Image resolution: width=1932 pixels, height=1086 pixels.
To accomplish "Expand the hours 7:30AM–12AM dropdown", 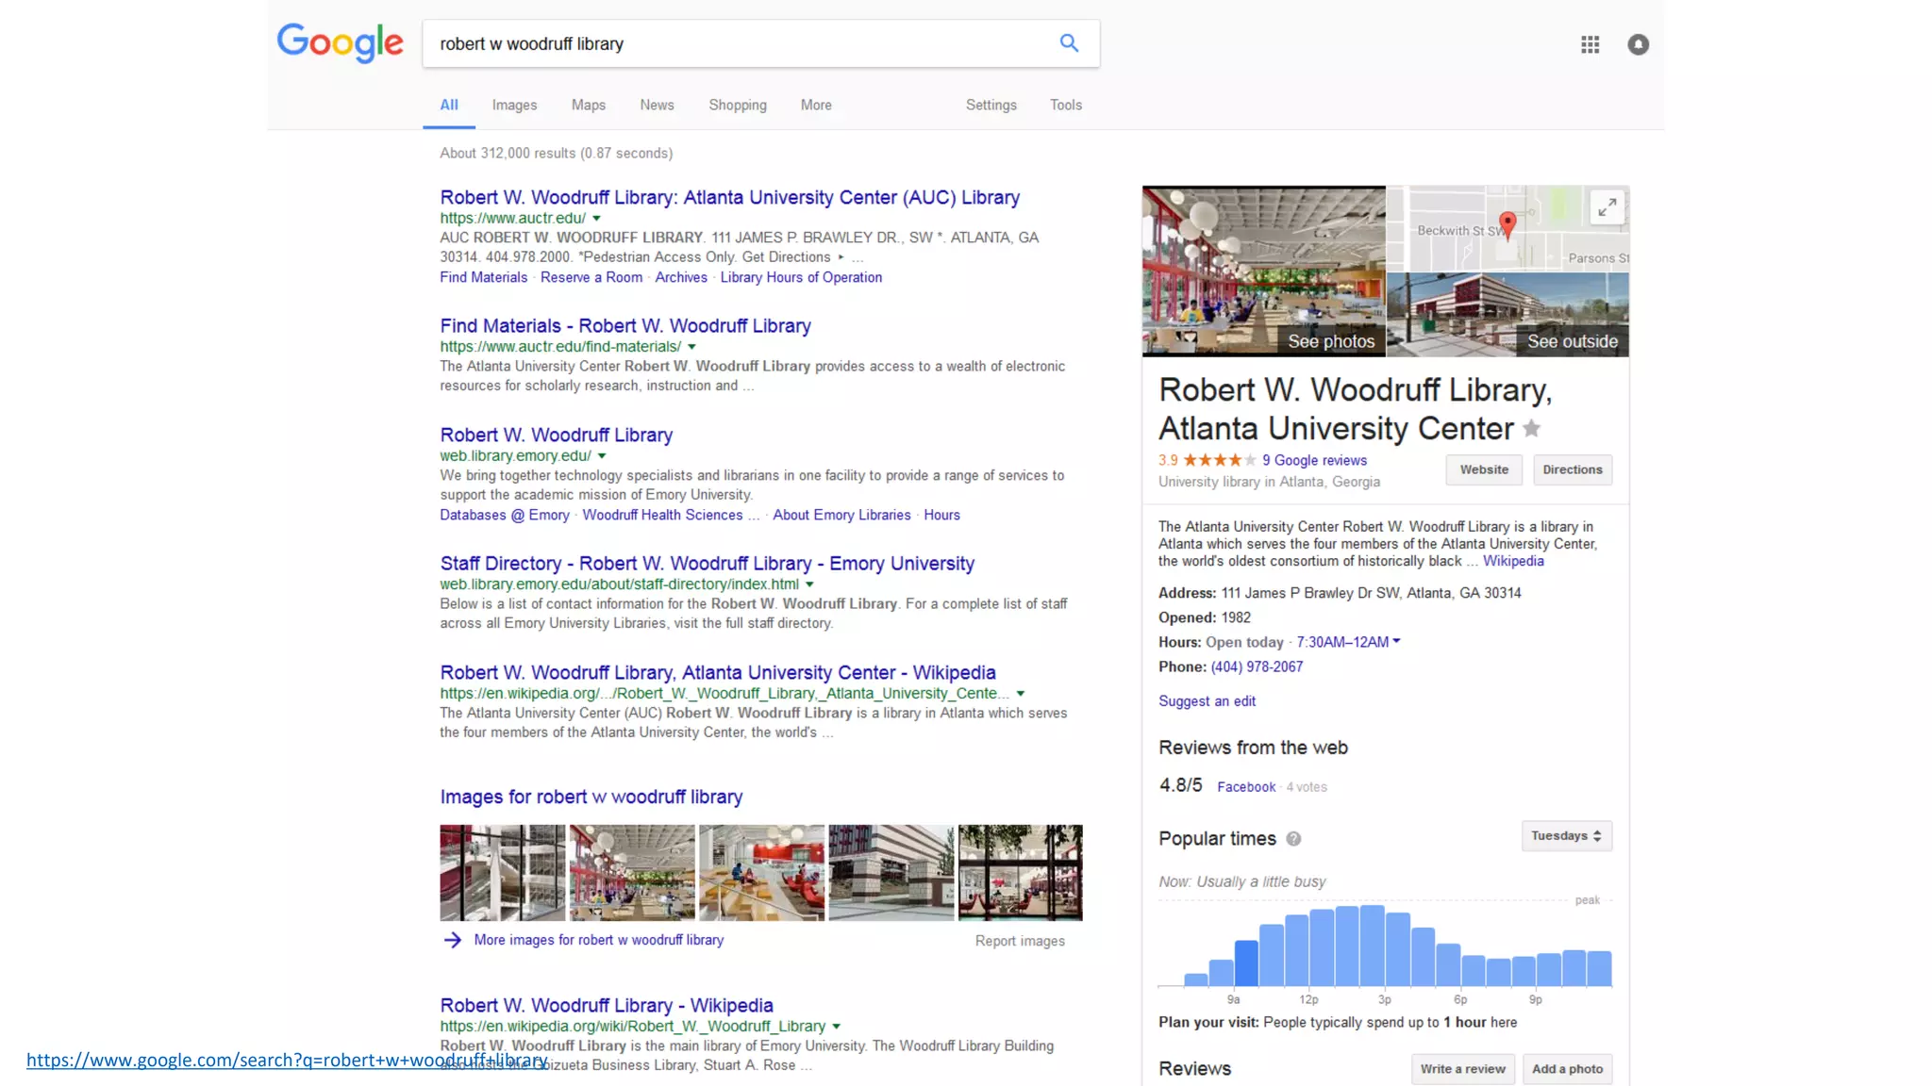I will pyautogui.click(x=1348, y=642).
